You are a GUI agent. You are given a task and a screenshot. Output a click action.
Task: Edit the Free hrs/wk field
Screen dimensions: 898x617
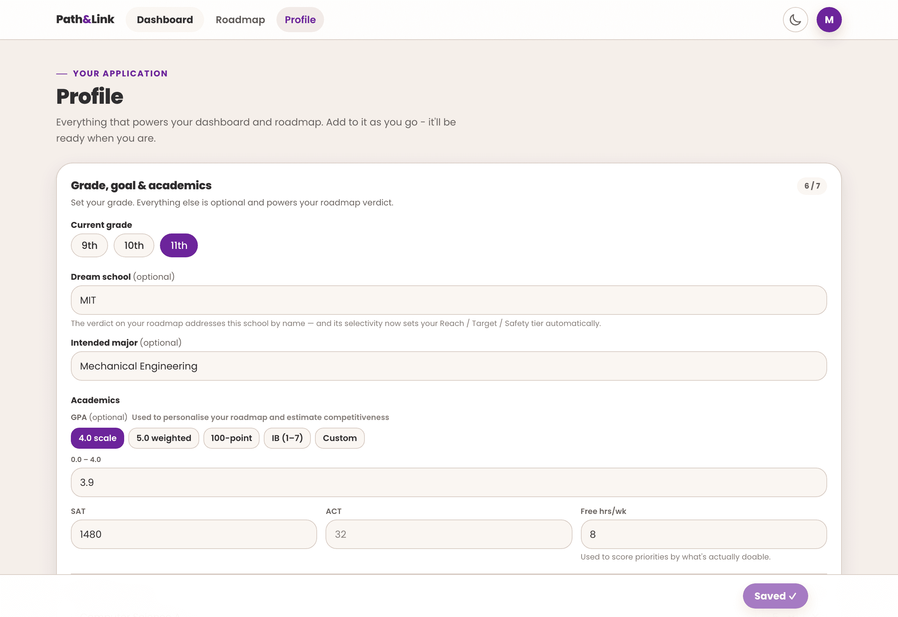[703, 534]
